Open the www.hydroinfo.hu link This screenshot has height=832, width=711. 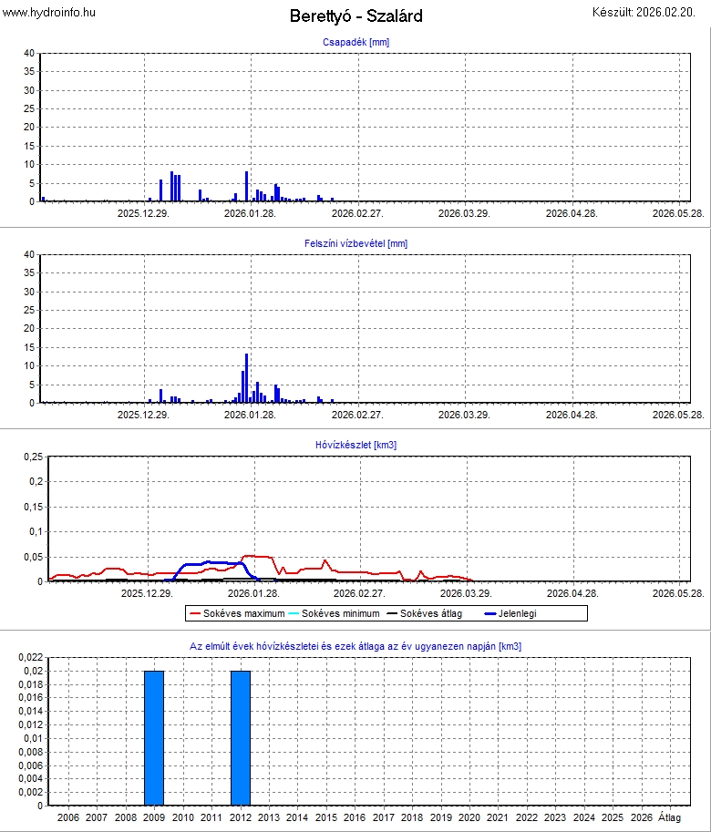48,12
